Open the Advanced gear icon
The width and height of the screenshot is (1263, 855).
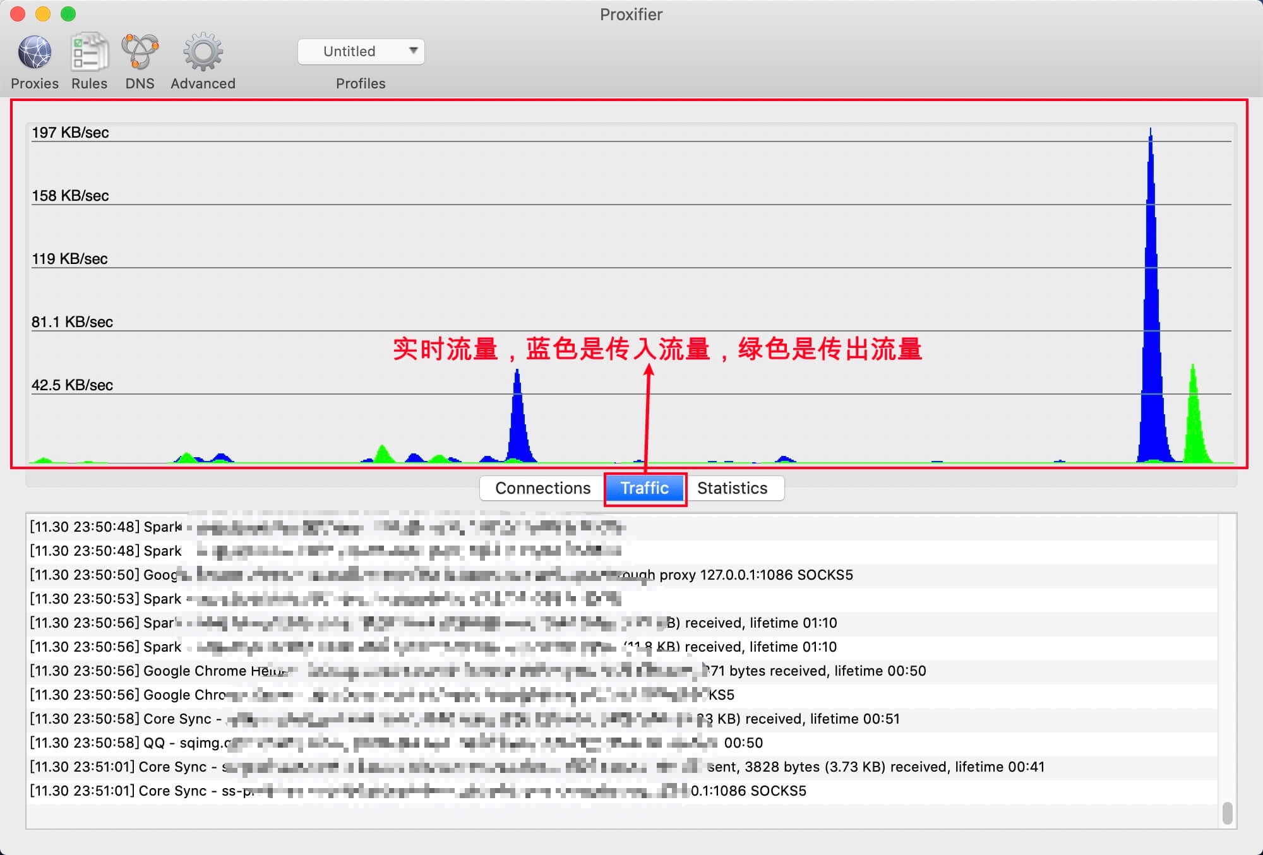point(203,52)
